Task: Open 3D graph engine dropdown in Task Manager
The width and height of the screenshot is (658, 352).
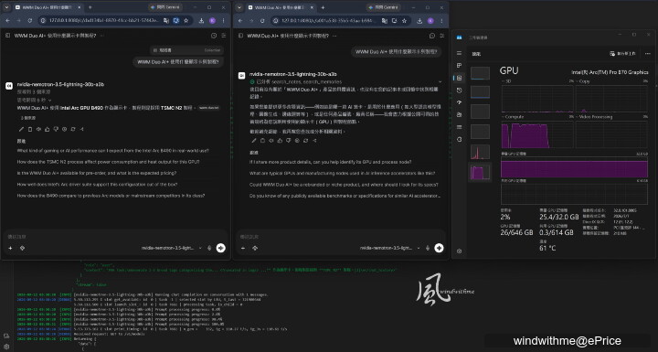Action: pyautogui.click(x=506, y=81)
